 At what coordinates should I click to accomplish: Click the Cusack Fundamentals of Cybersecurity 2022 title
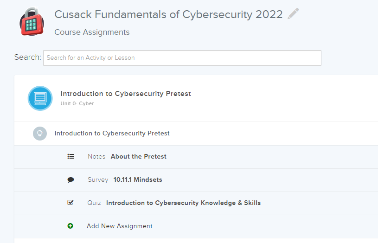pos(168,14)
